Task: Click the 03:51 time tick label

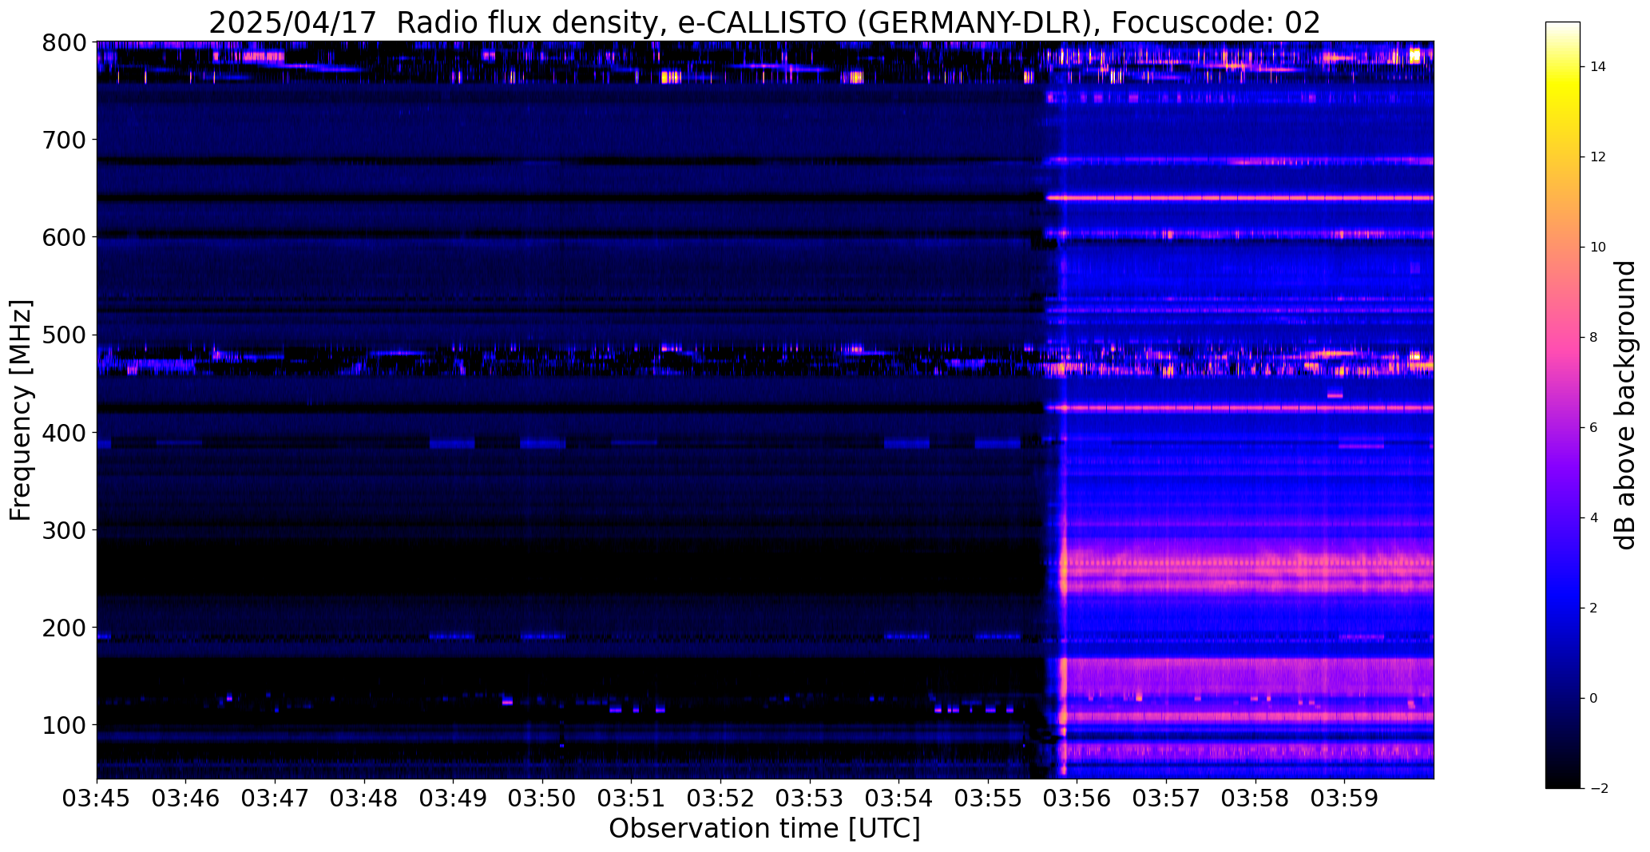Action: [x=632, y=799]
